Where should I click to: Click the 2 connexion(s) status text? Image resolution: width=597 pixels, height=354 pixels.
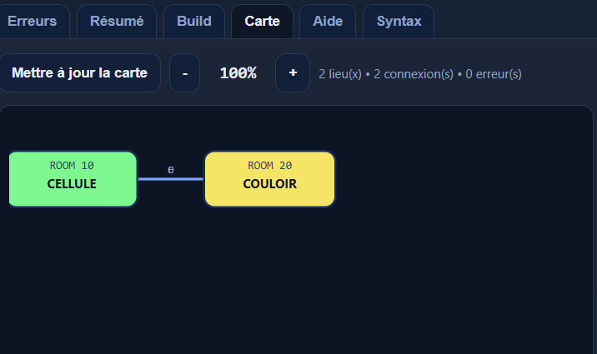[x=414, y=74]
